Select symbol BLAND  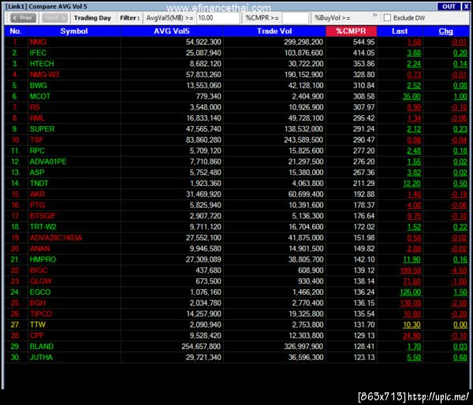coord(42,346)
